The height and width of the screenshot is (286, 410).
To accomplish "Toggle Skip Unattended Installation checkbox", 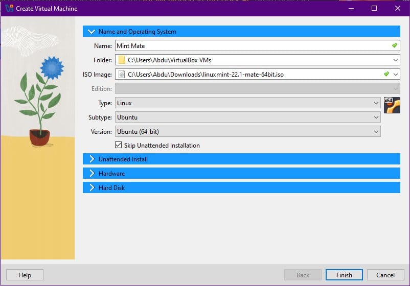I will click(x=118, y=145).
